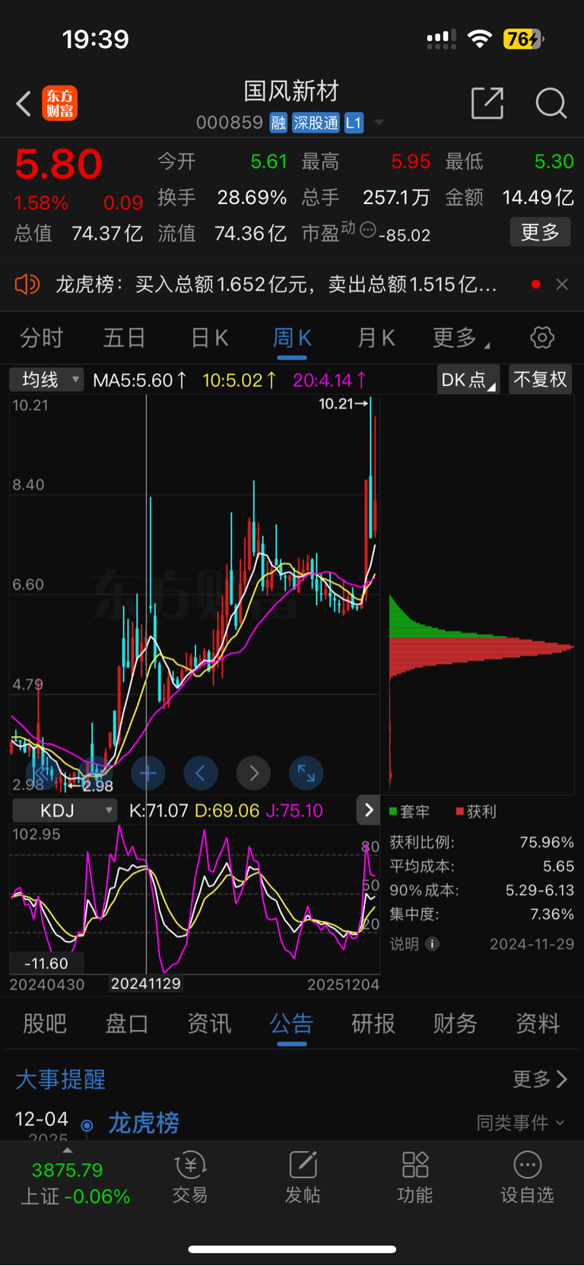The width and height of the screenshot is (584, 1266).
Task: Tap the share icon in header
Action: (x=487, y=104)
